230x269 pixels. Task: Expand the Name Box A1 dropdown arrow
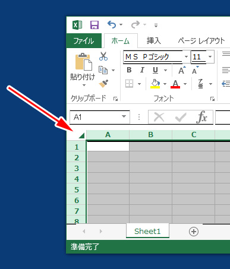click(124, 116)
